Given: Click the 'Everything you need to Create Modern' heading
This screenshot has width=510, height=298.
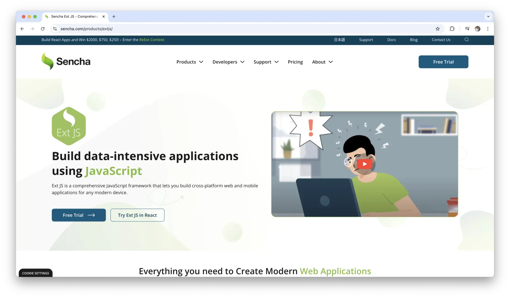Looking at the screenshot, I should 218,271.
